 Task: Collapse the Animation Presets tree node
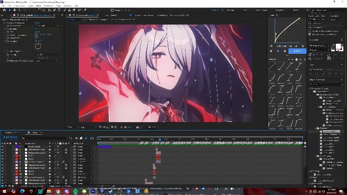(x=310, y=88)
